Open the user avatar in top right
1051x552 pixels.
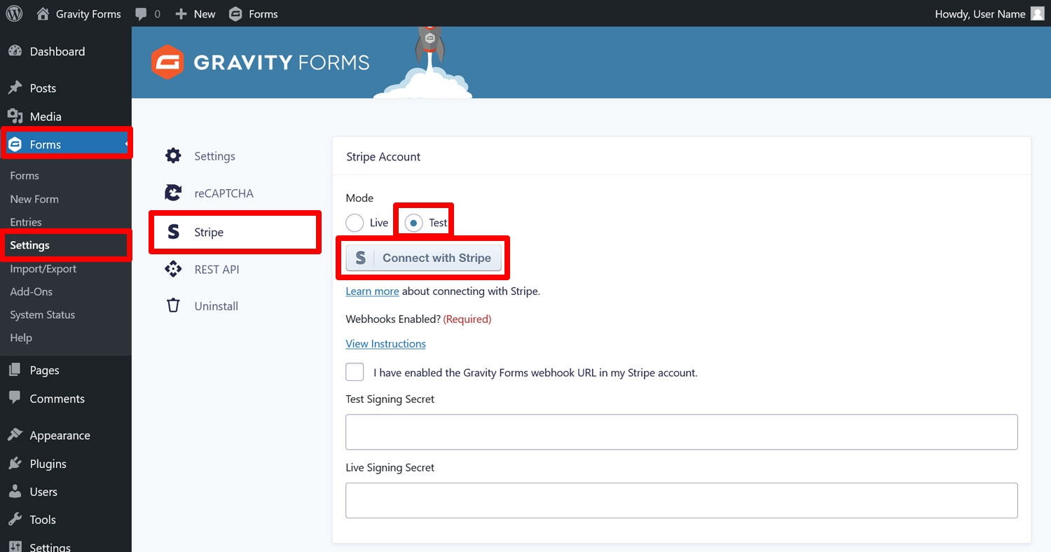click(1037, 14)
